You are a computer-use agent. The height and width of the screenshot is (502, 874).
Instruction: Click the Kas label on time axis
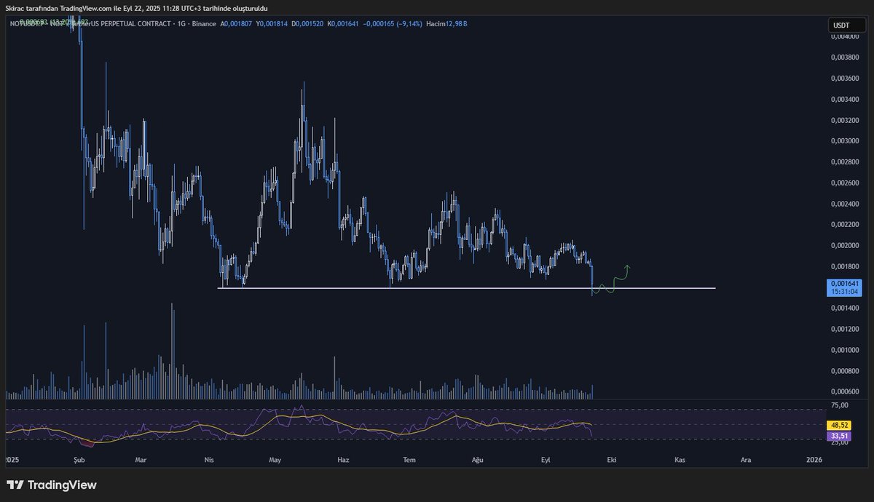point(680,460)
